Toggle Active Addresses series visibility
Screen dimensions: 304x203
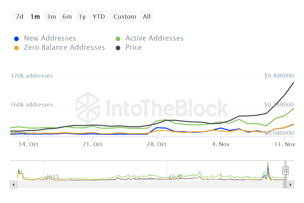pos(154,38)
